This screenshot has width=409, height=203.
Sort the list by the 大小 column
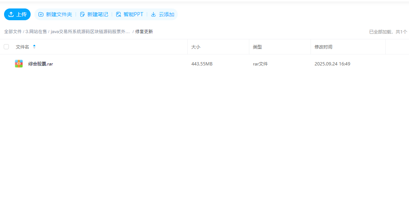pyautogui.click(x=196, y=47)
